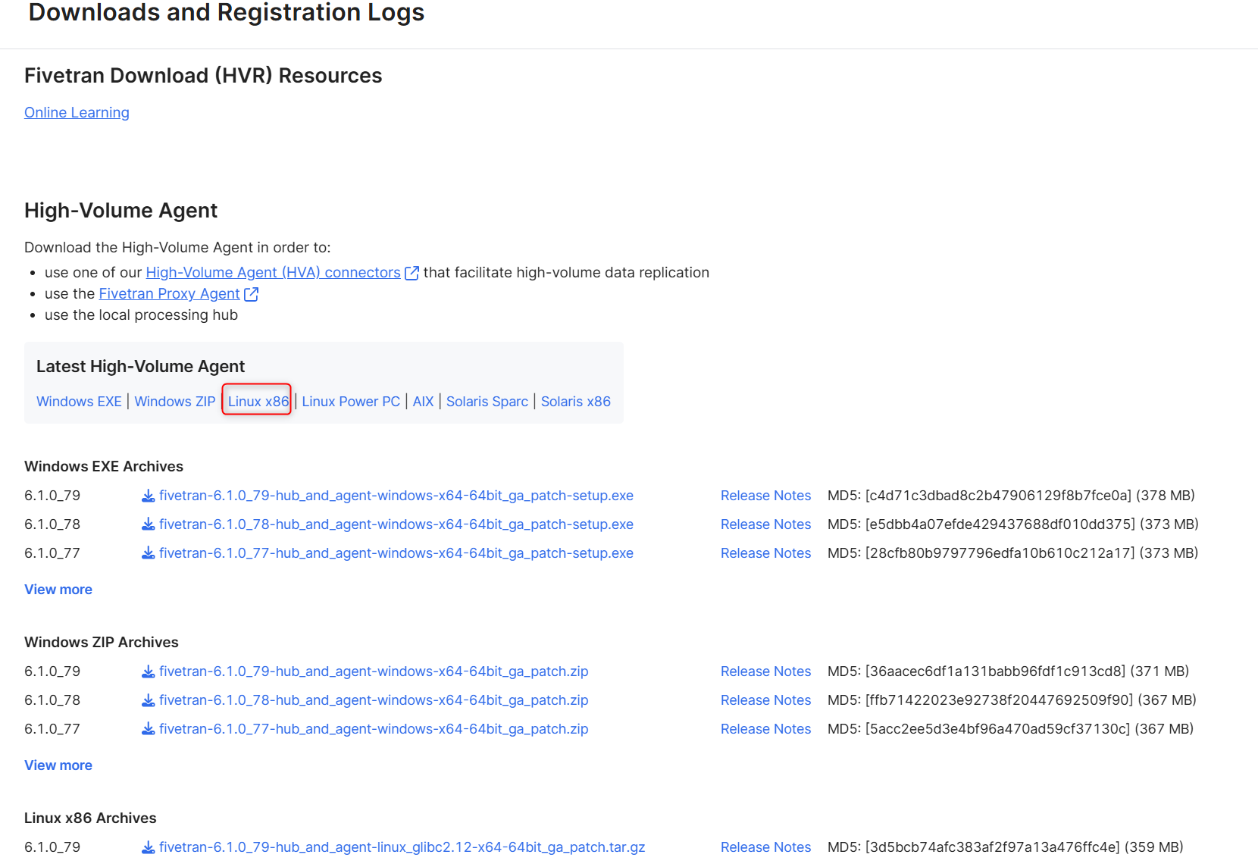This screenshot has height=867, width=1258.
Task: Click MD5 e5dbb4a07efde429437688df010dd375 text
Action: (x=1013, y=524)
